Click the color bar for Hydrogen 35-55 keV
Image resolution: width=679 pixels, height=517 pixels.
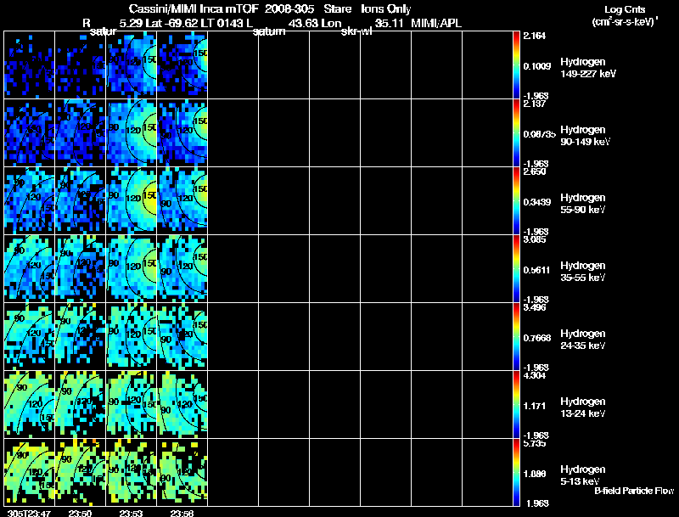(516, 268)
